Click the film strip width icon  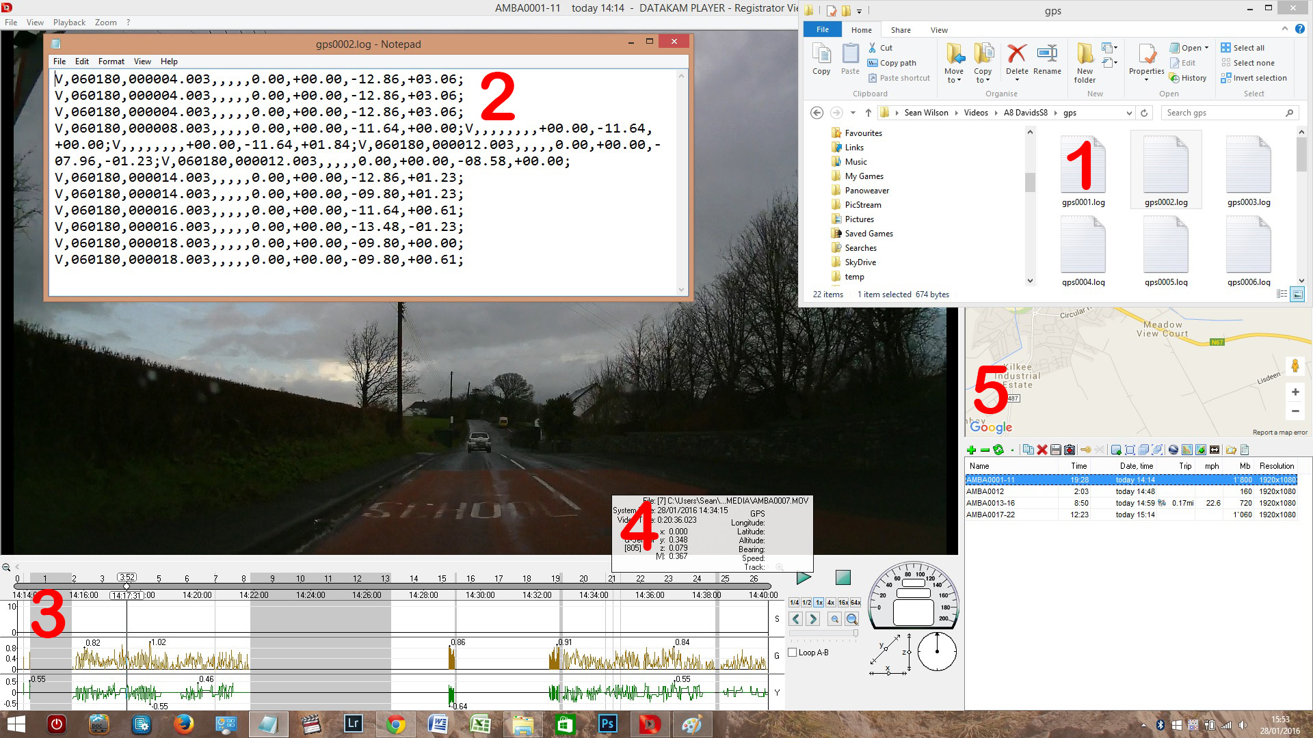pos(1215,450)
